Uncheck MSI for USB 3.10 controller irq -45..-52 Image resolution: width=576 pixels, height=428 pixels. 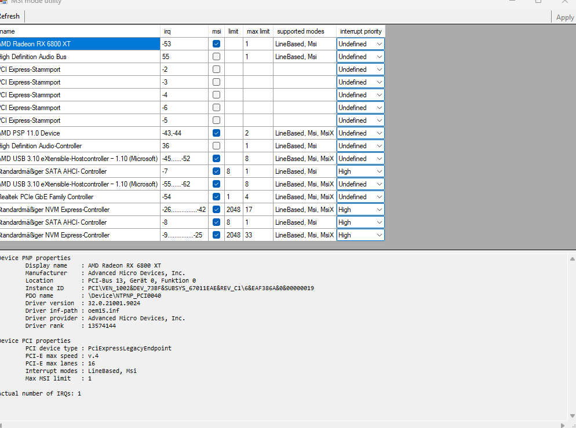[x=216, y=159]
